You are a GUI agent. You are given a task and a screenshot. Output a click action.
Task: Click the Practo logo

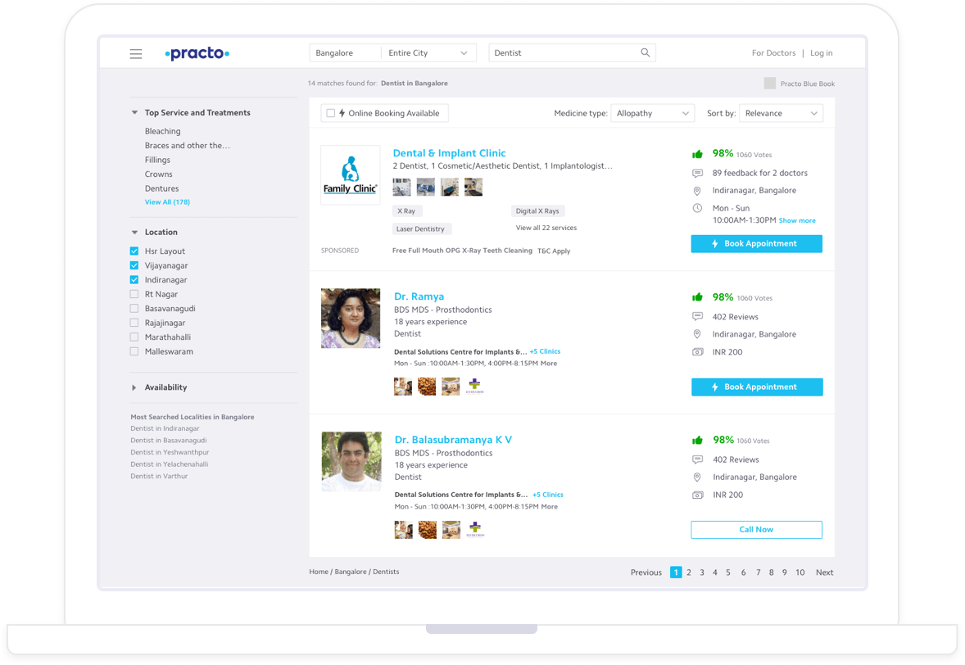point(197,53)
